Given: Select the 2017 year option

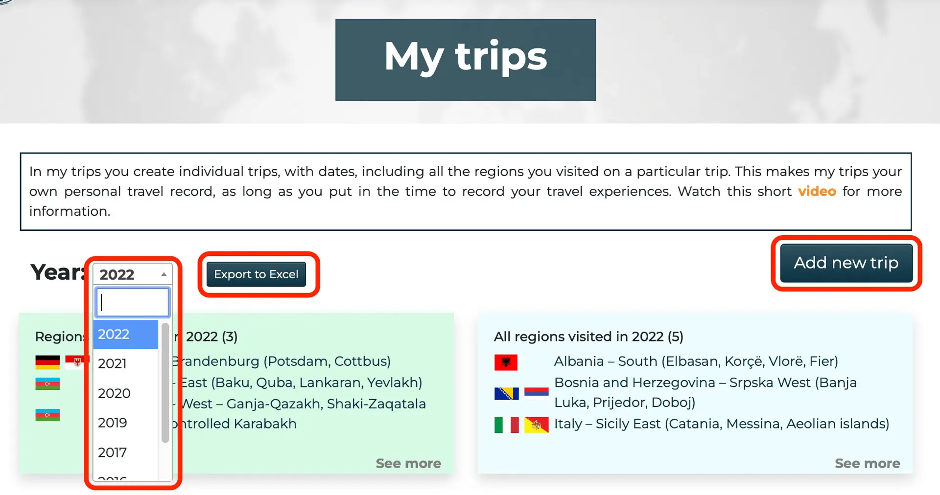Looking at the screenshot, I should (113, 452).
